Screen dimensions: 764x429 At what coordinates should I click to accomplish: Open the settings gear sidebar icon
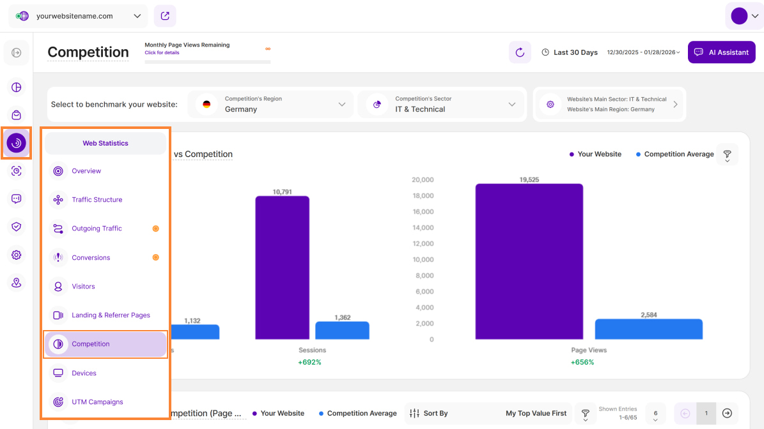click(17, 255)
